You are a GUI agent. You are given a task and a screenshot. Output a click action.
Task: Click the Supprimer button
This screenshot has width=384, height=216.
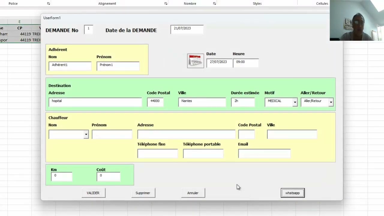click(x=143, y=193)
